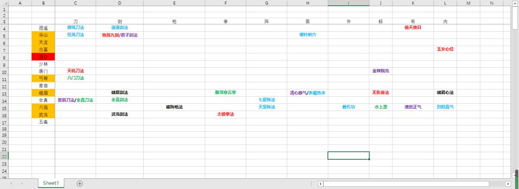The image size is (519, 189).
Task: Select the red 昆仑 cell
Action: click(x=43, y=57)
